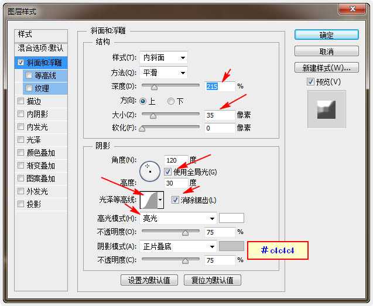The image size is (373, 306).
Task: Enable the 描边 checkbox
Action: (x=20, y=101)
